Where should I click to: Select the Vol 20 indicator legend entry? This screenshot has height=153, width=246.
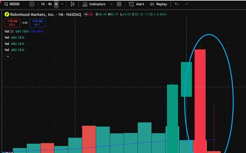[9, 31]
